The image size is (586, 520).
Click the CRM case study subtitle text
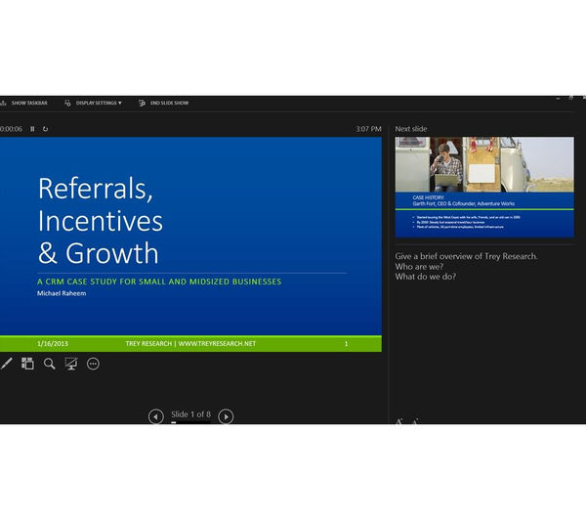pos(159,282)
